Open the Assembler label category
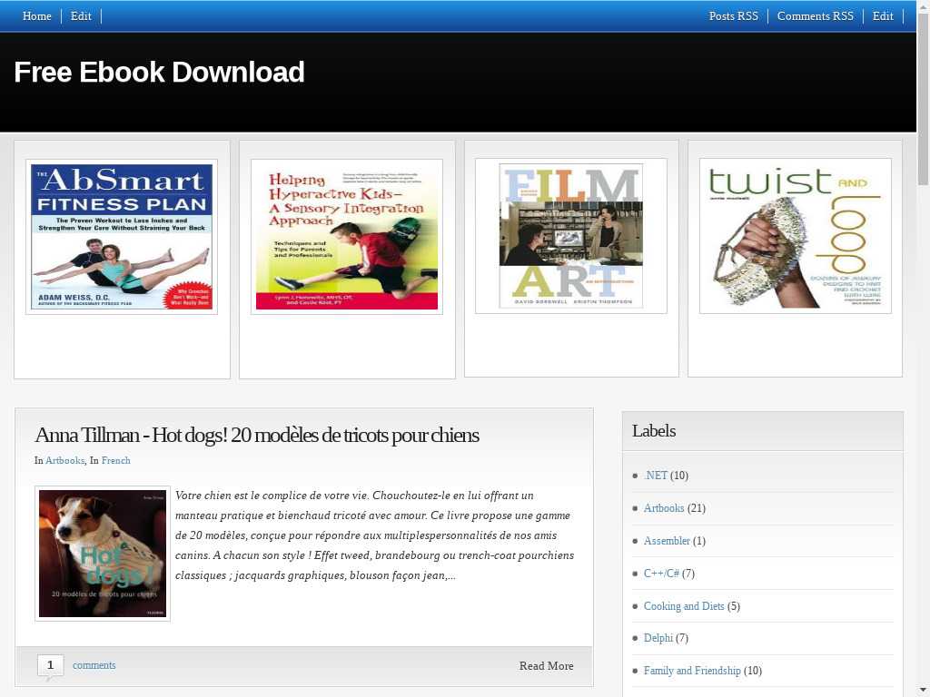The width and height of the screenshot is (930, 697). tap(667, 541)
